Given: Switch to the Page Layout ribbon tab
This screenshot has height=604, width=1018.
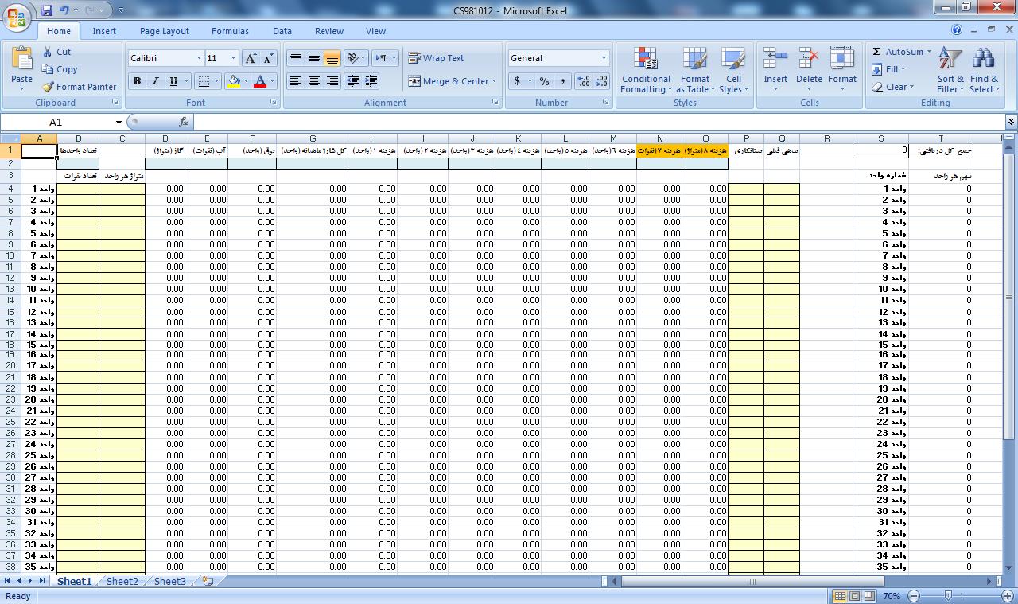Looking at the screenshot, I should click(x=164, y=31).
